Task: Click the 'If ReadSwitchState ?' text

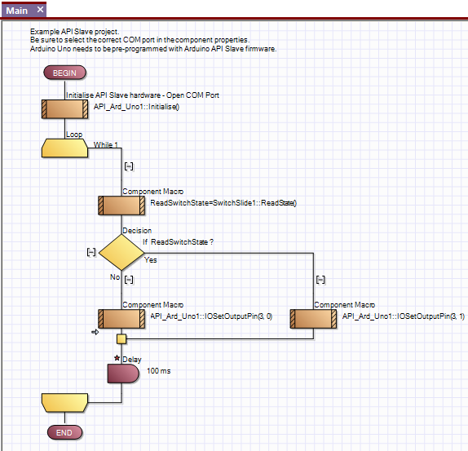Action: click(179, 241)
